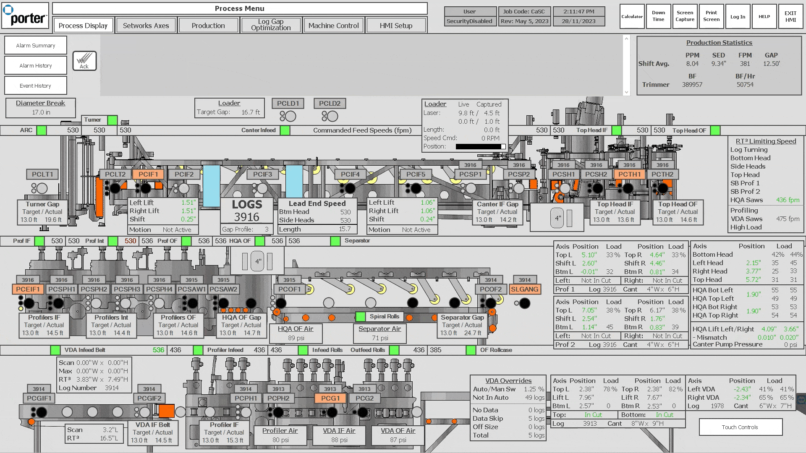Open the Process Display tab
Screen dimensions: 806x453
(x=83, y=26)
